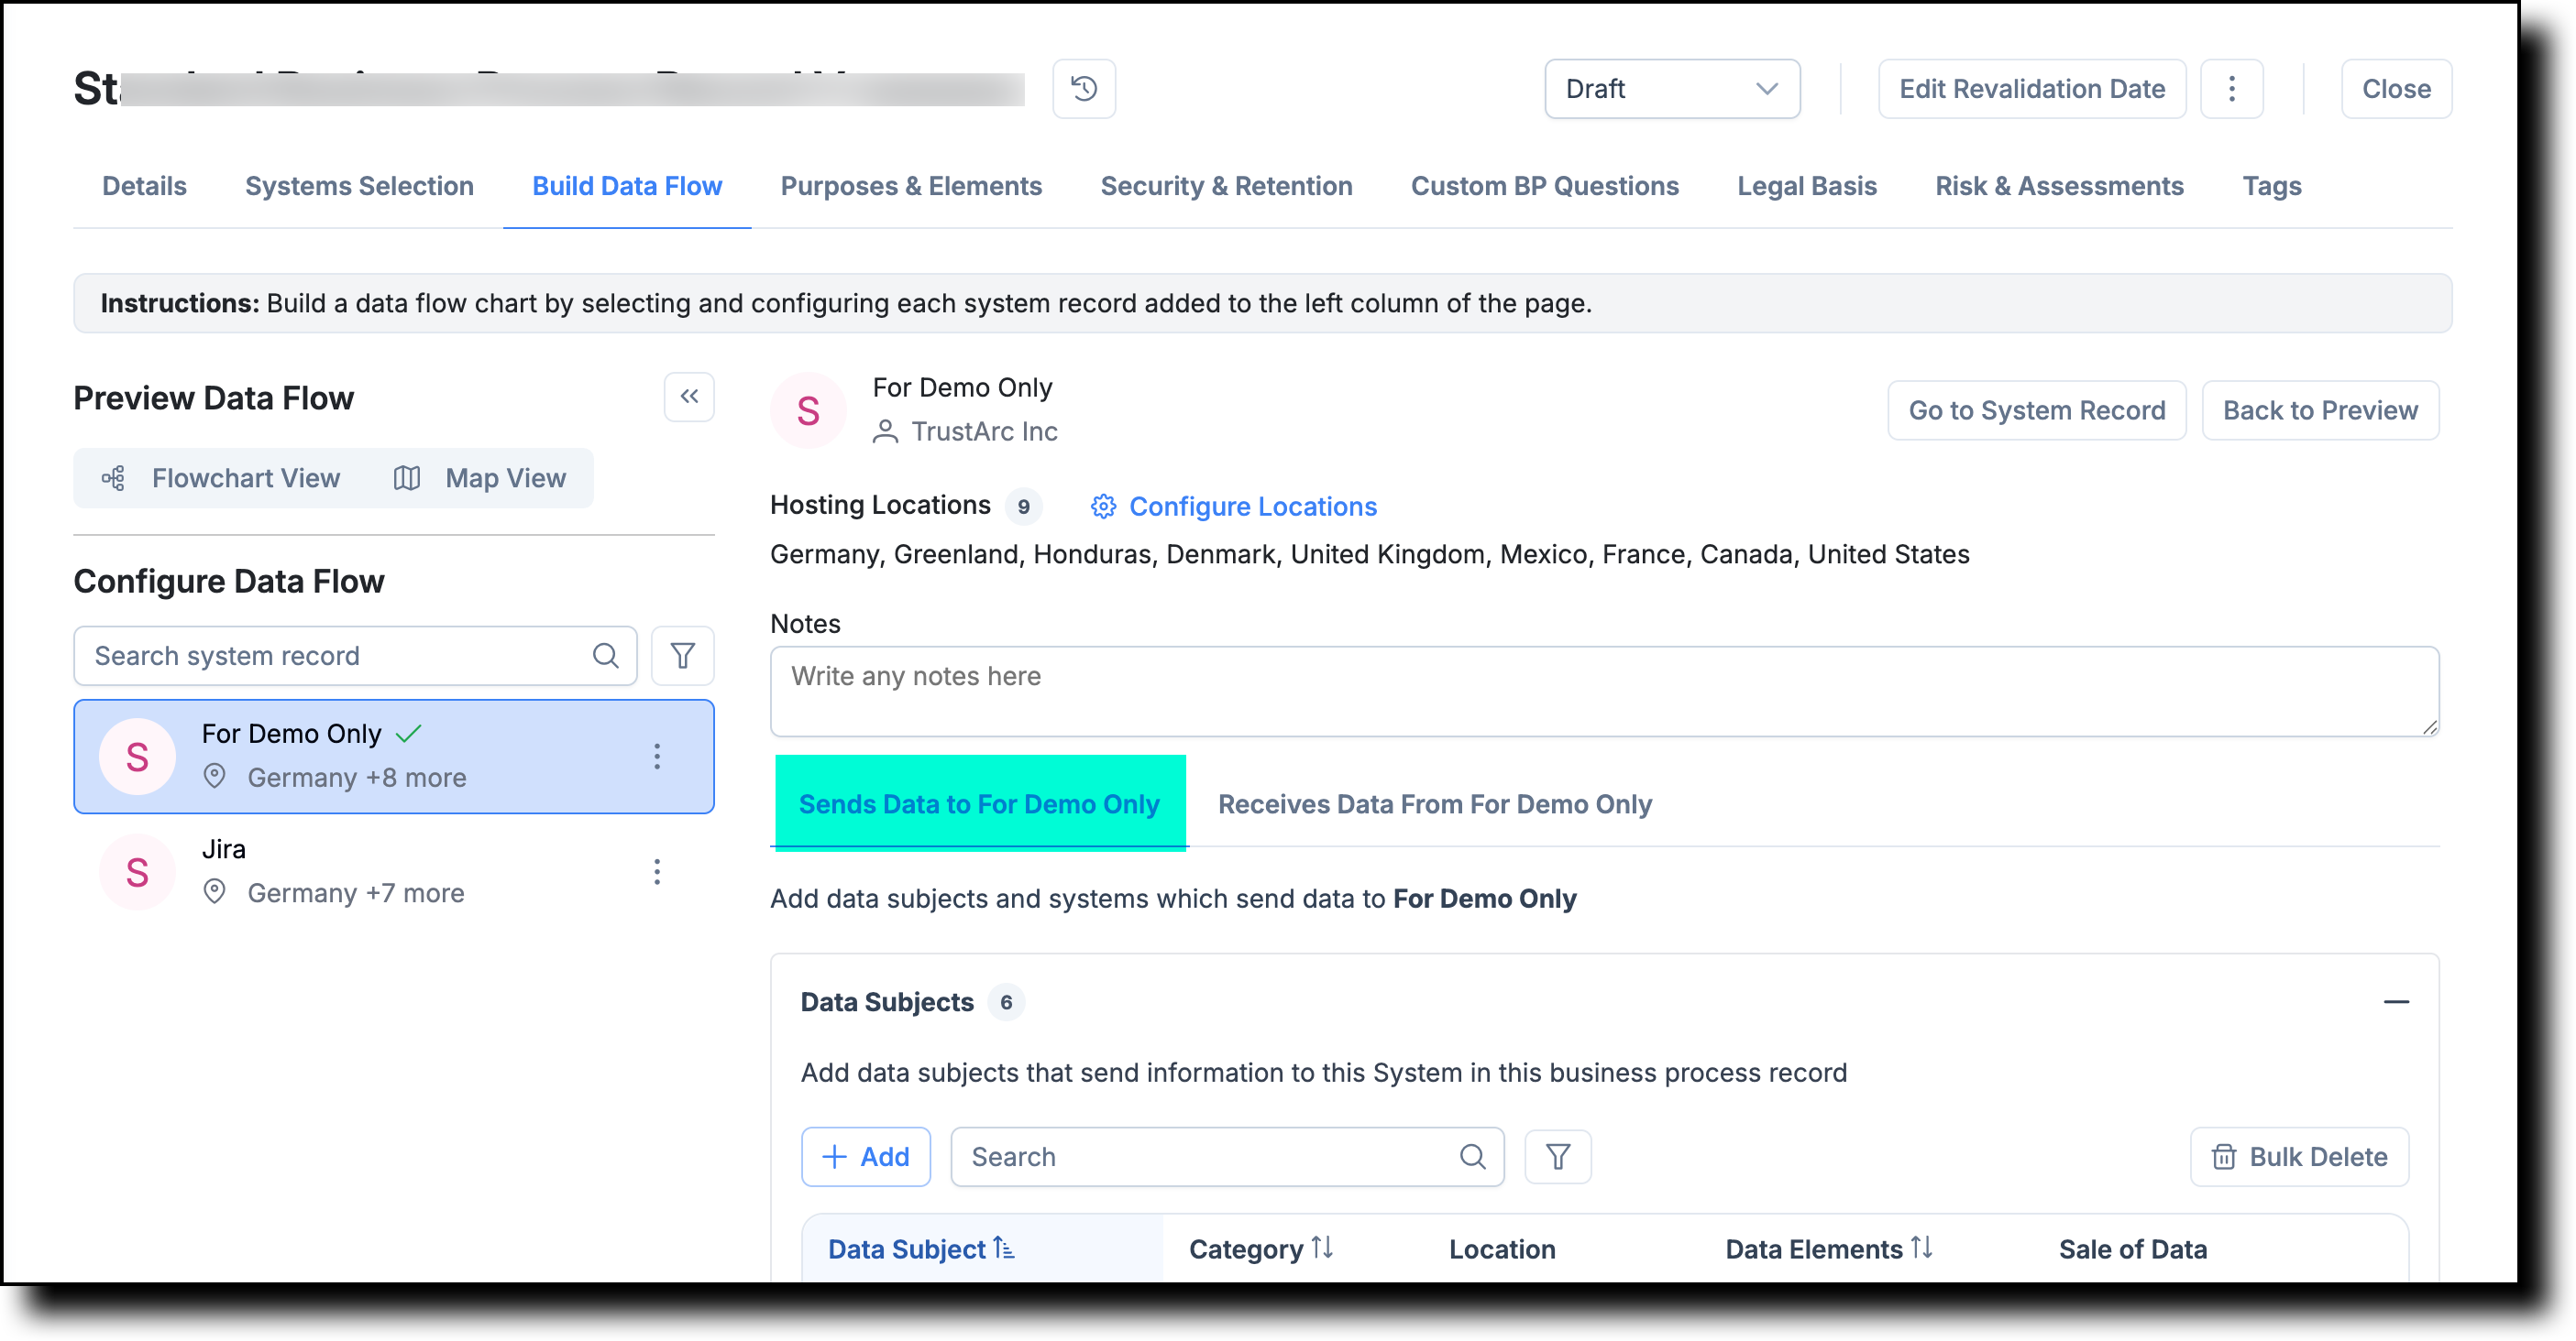Click the Map View book icon

tap(406, 479)
